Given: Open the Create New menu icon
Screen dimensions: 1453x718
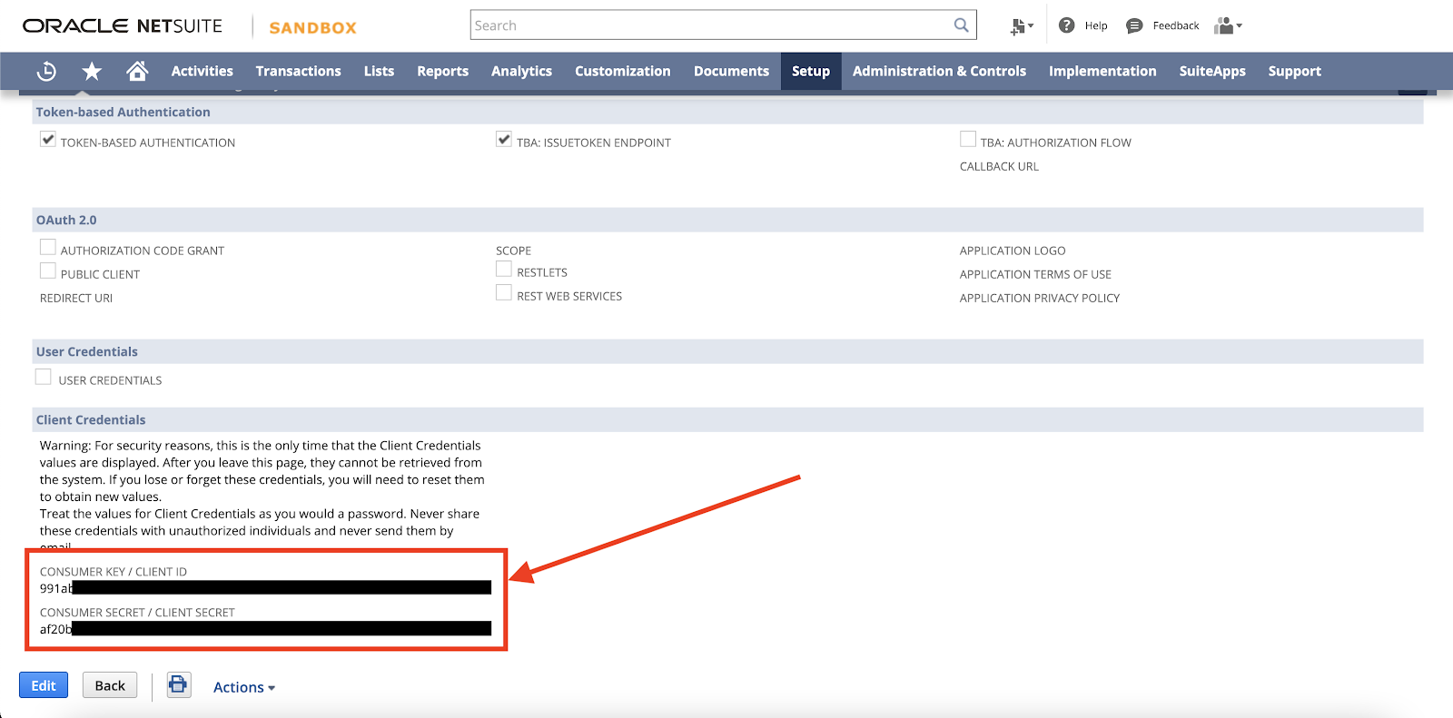Looking at the screenshot, I should pyautogui.click(x=1021, y=26).
